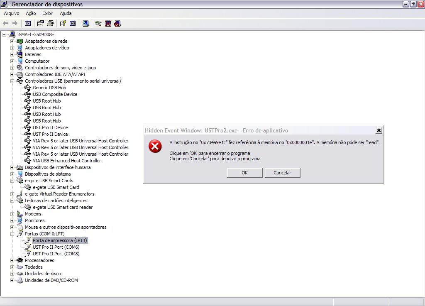Click the battery icon next to Baterias
Viewport: 425px width, 306px height.
(20, 54)
